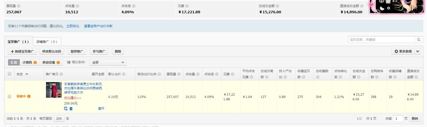Click red 优化建议>> link
Image resolution: width=427 pixels, height=127 pixels.
[x=73, y=98]
